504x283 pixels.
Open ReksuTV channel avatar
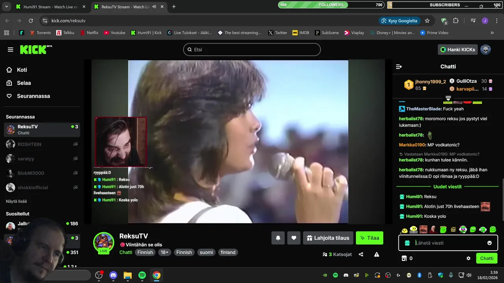pyautogui.click(x=104, y=241)
